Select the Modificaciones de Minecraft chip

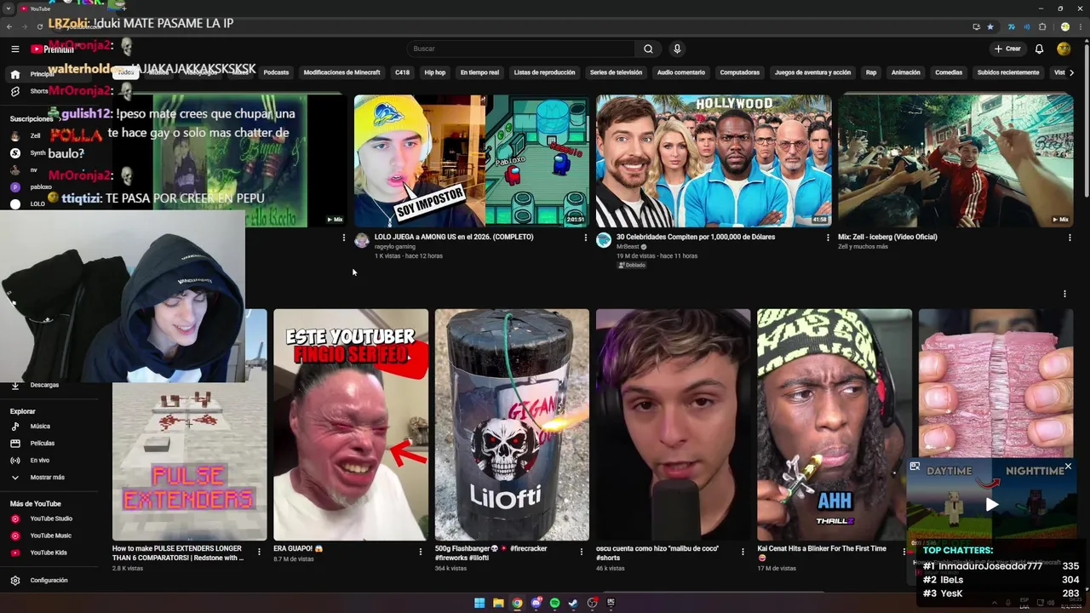pyautogui.click(x=341, y=72)
